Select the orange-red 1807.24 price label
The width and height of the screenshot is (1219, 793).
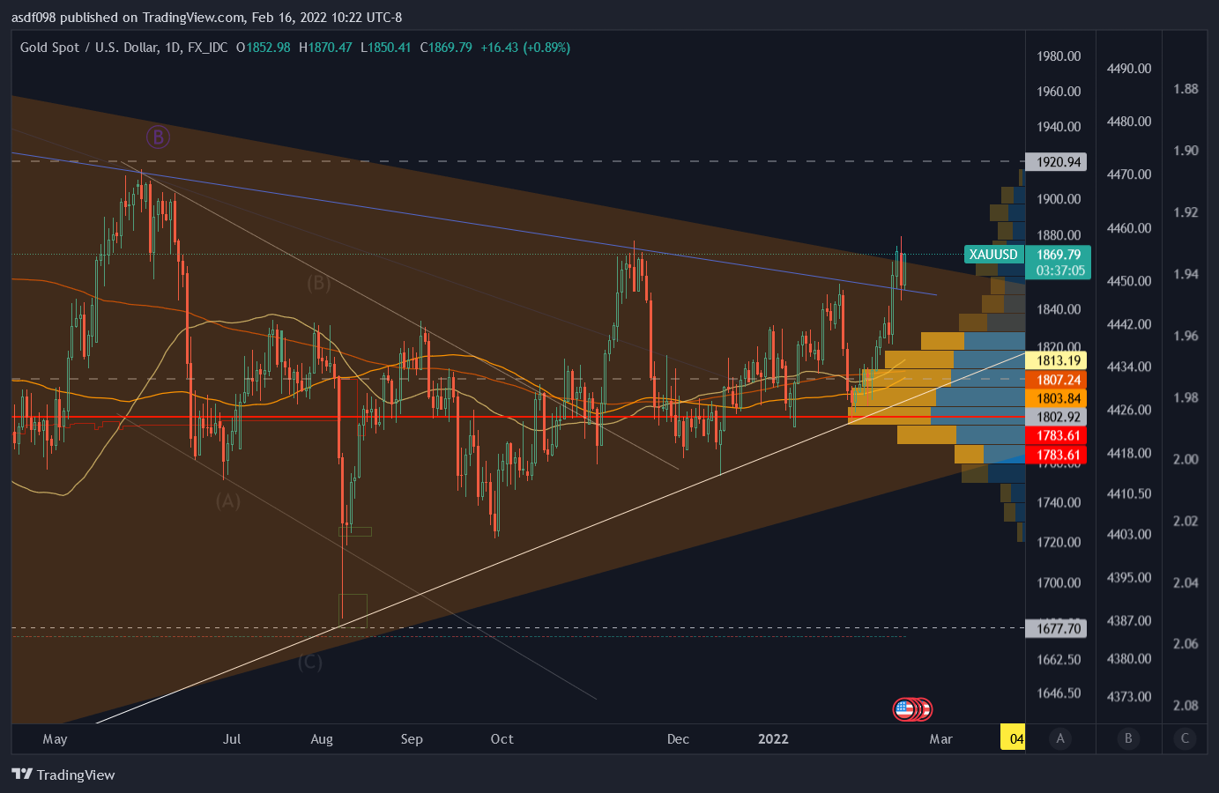click(1057, 380)
